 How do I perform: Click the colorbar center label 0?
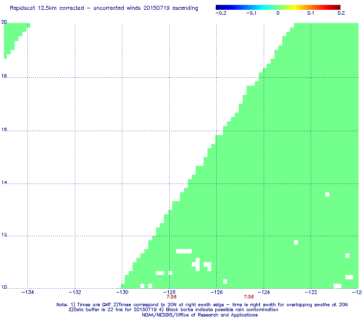coord(278,13)
